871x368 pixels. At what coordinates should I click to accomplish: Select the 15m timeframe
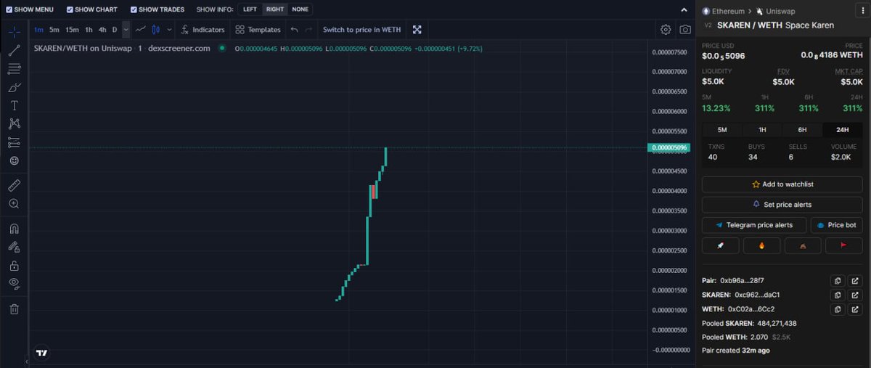tap(72, 30)
